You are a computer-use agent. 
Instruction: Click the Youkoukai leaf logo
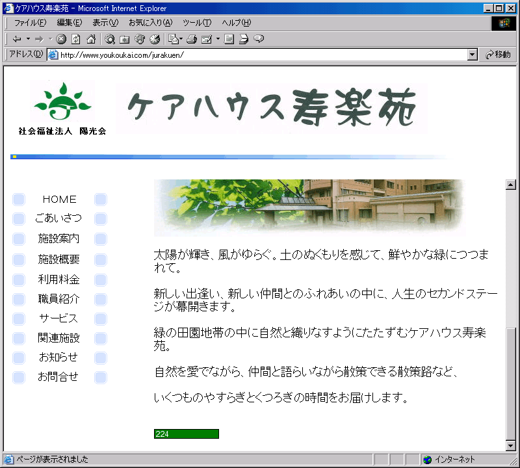click(62, 101)
